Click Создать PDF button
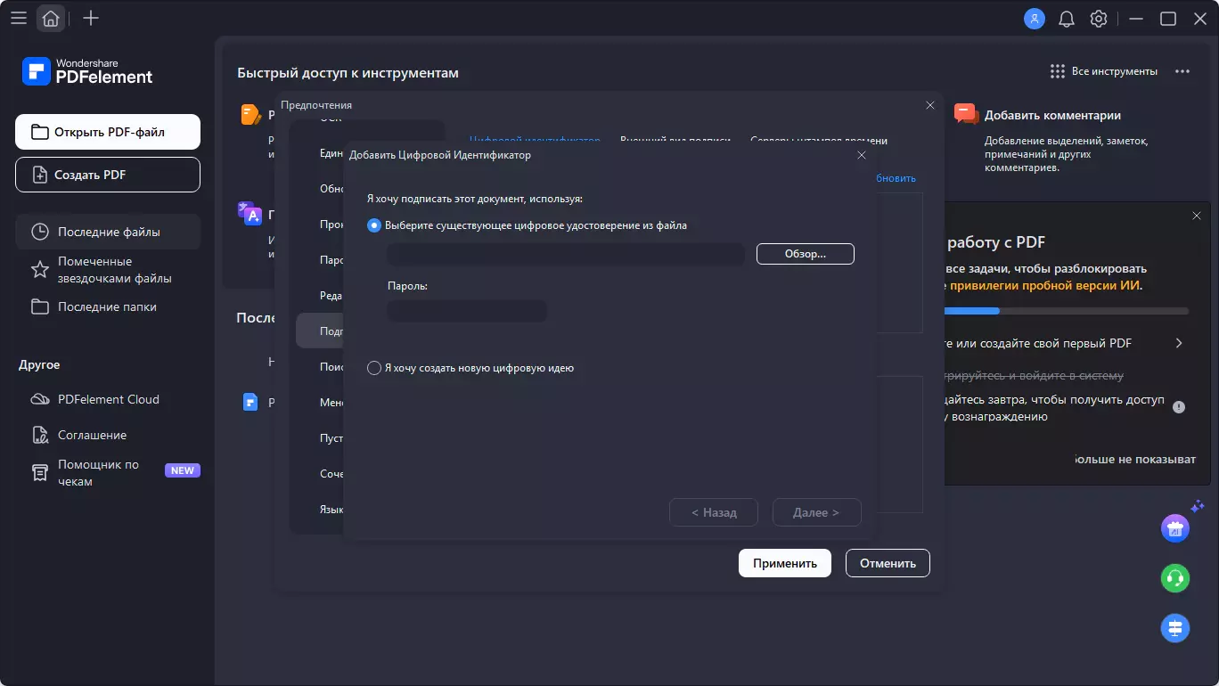The height and width of the screenshot is (686, 1219). 108,175
